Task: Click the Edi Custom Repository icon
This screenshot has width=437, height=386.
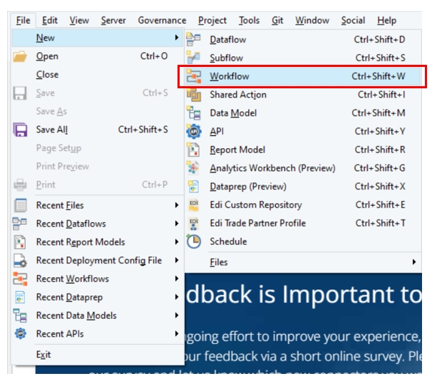Action: (194, 205)
